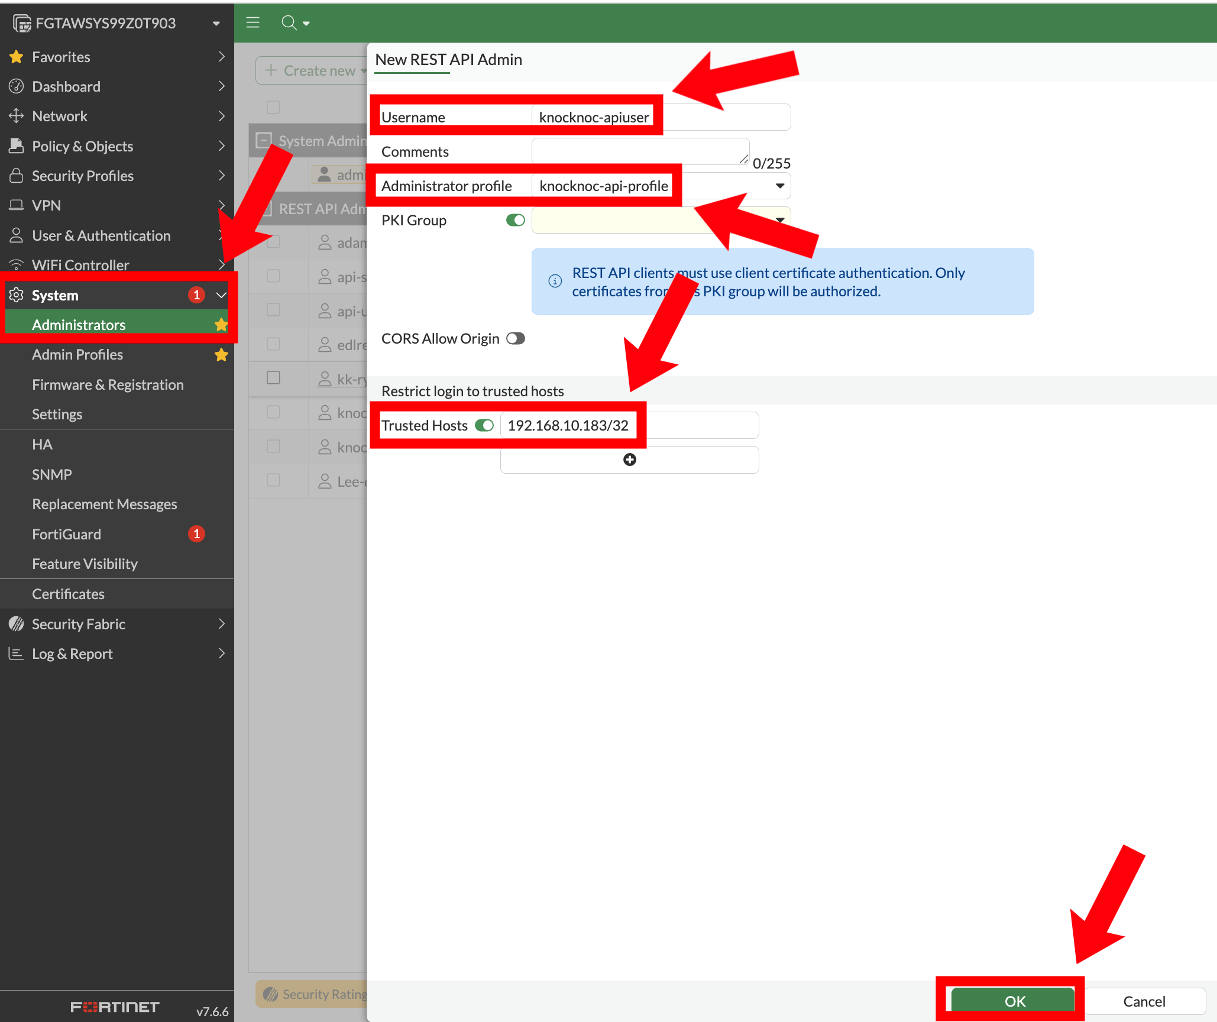Turn off the Trusted Hosts toggle
Viewport: 1217px width, 1022px height.
(484, 425)
